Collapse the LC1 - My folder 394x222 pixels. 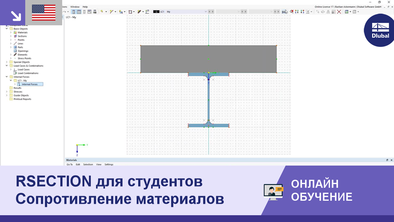(11, 80)
